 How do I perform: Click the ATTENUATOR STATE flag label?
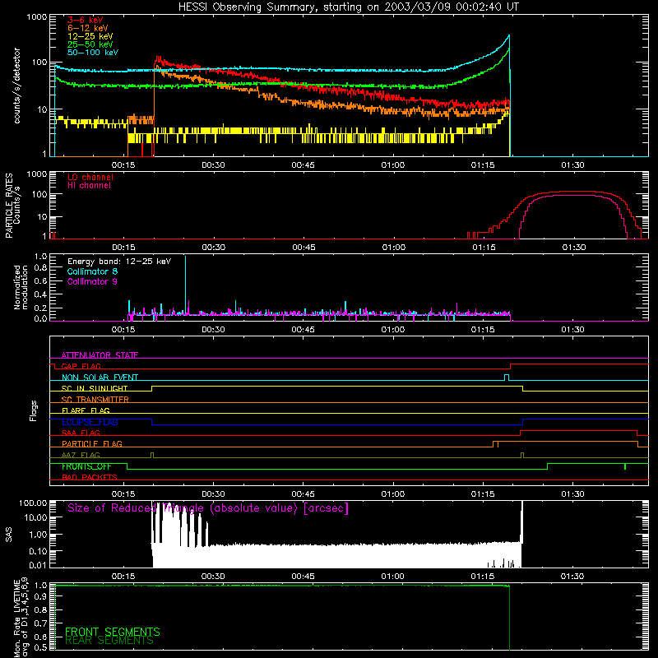(100, 355)
